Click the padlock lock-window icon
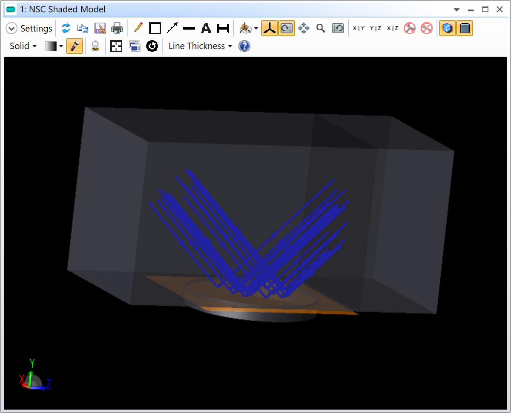 (95, 46)
